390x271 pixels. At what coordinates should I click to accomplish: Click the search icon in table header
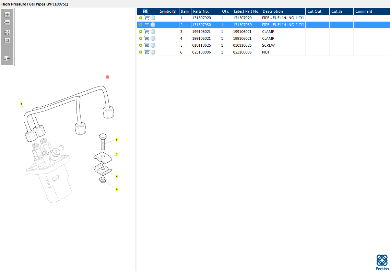pyautogui.click(x=146, y=11)
